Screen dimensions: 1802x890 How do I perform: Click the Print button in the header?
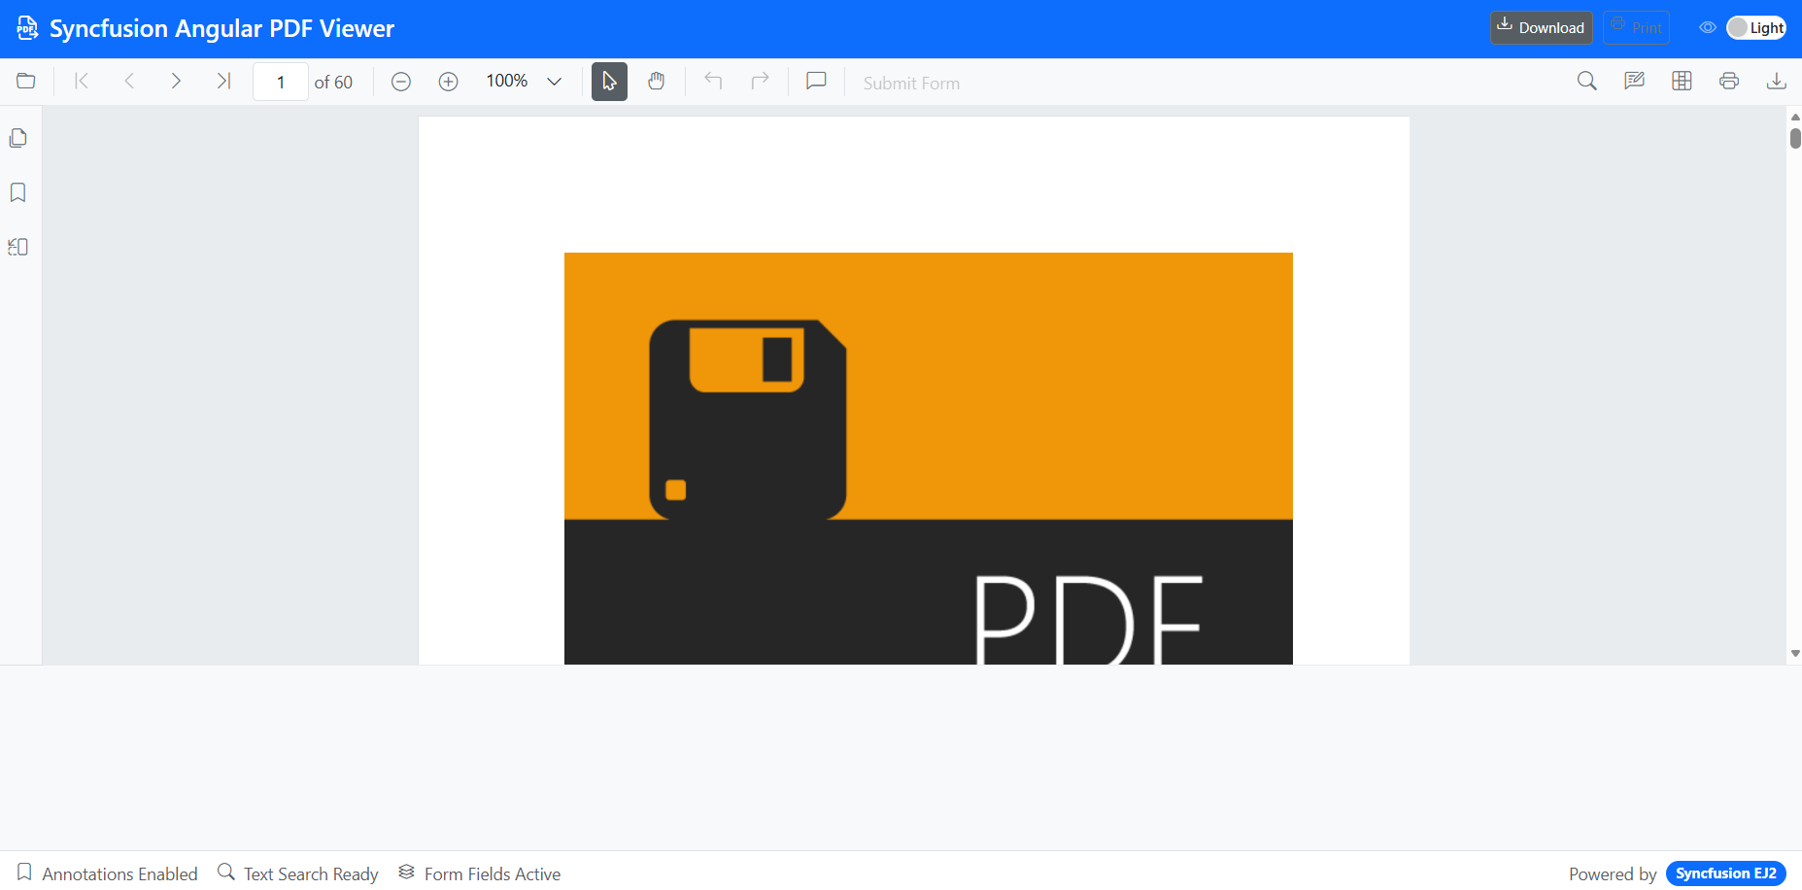1636,27
